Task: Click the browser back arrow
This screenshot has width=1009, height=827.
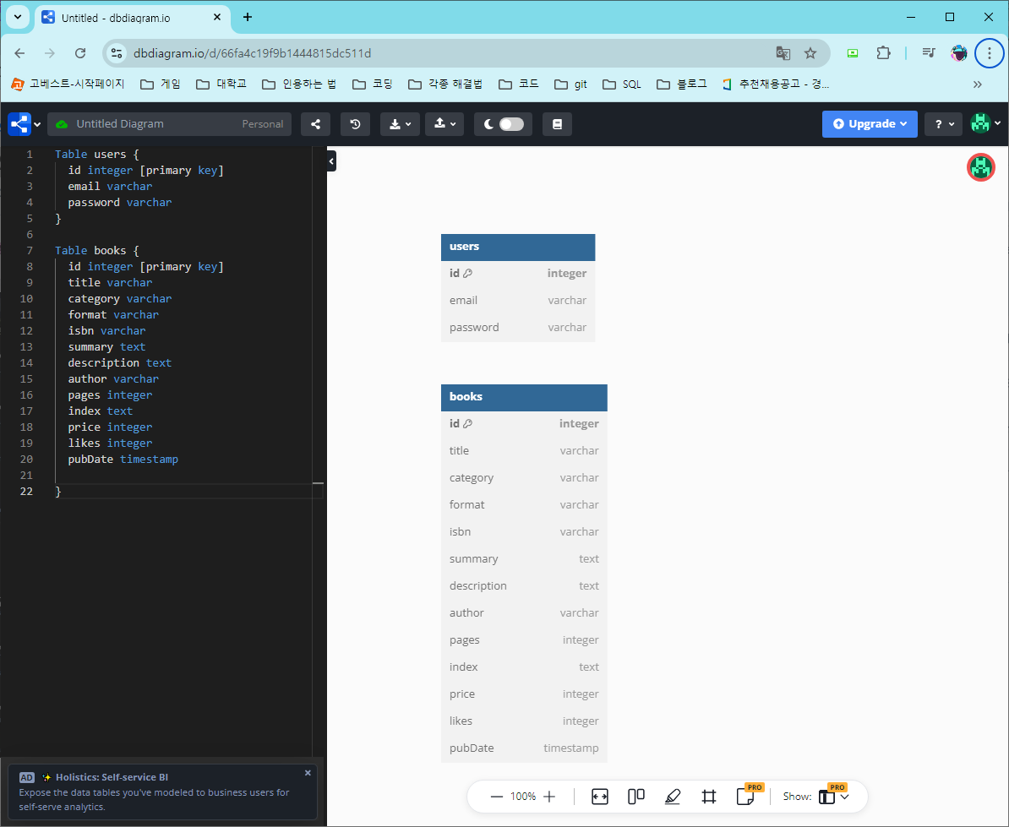Action: click(19, 53)
